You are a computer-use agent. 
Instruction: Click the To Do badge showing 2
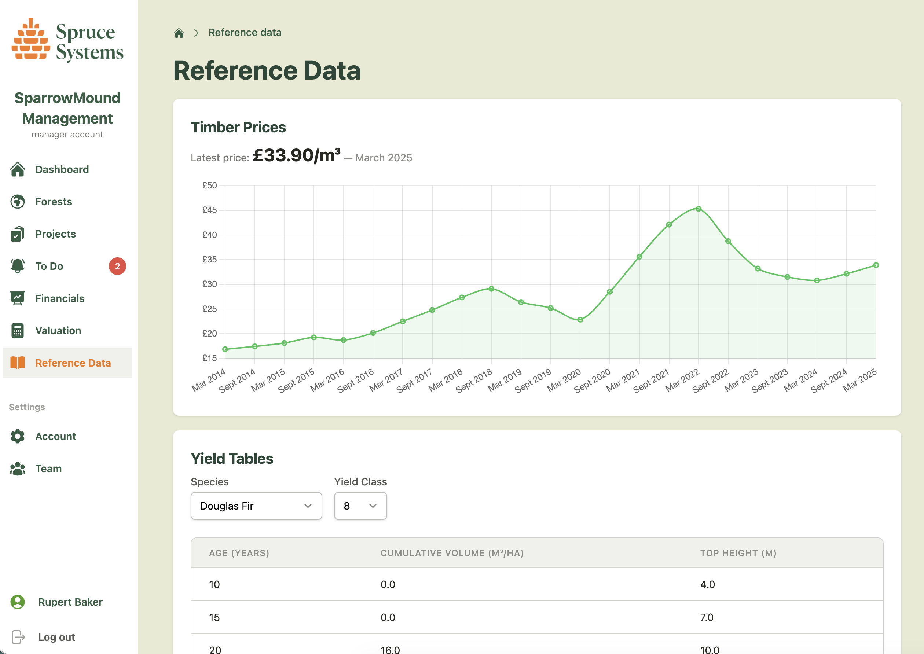pyautogui.click(x=117, y=266)
